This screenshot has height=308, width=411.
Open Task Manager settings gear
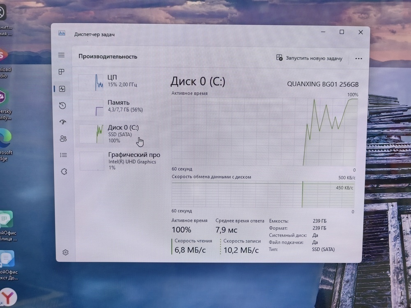[x=65, y=252]
